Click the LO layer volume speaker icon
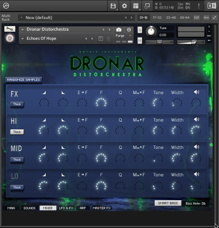 (196, 174)
